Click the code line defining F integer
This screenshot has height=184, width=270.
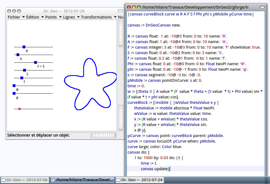(194, 47)
